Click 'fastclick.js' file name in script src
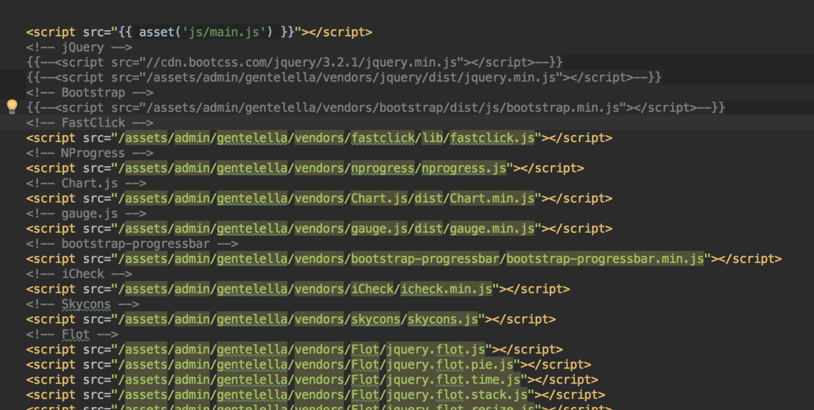814x410 pixels. tap(492, 138)
